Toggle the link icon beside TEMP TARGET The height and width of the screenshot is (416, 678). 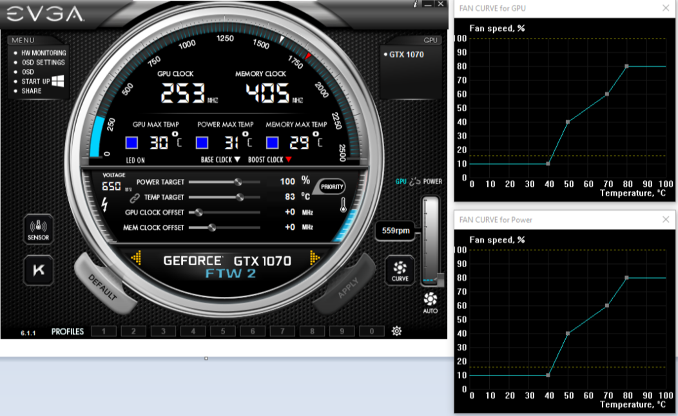click(x=135, y=198)
